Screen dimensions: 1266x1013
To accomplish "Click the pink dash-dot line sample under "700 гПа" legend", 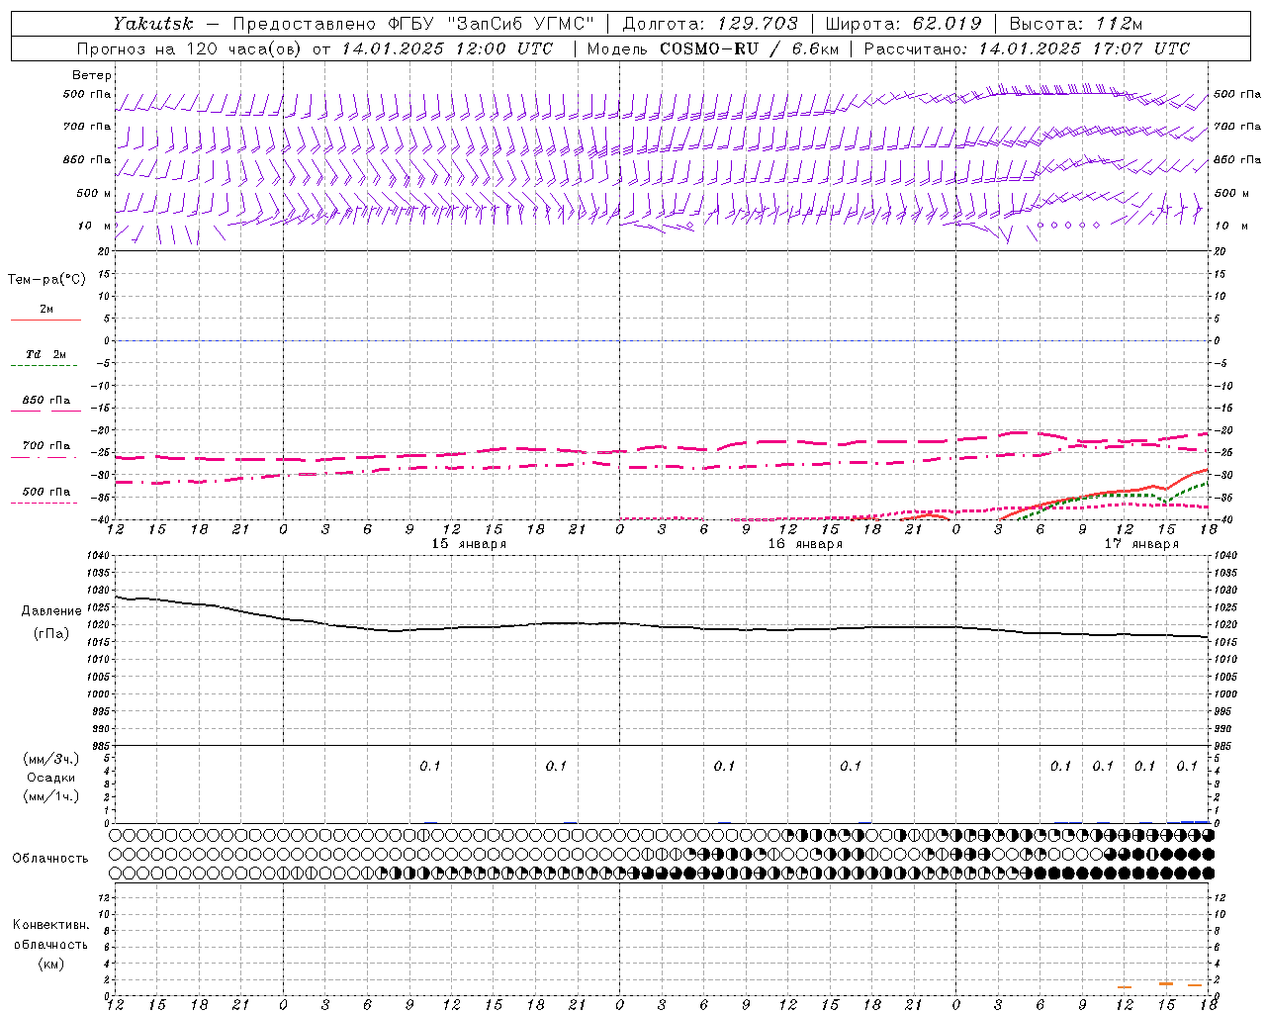I will (45, 457).
